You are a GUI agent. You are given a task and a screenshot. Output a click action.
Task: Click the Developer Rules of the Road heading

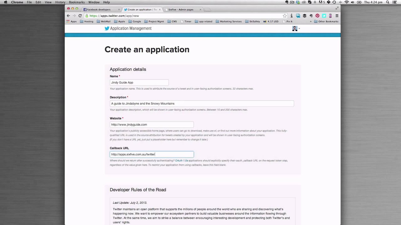138,190
